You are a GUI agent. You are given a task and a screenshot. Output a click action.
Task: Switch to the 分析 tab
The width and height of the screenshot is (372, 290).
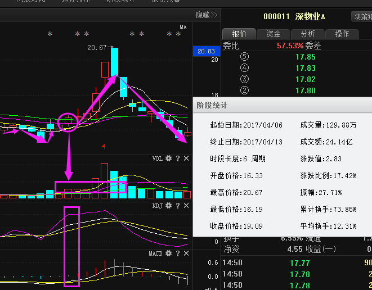[308, 34]
